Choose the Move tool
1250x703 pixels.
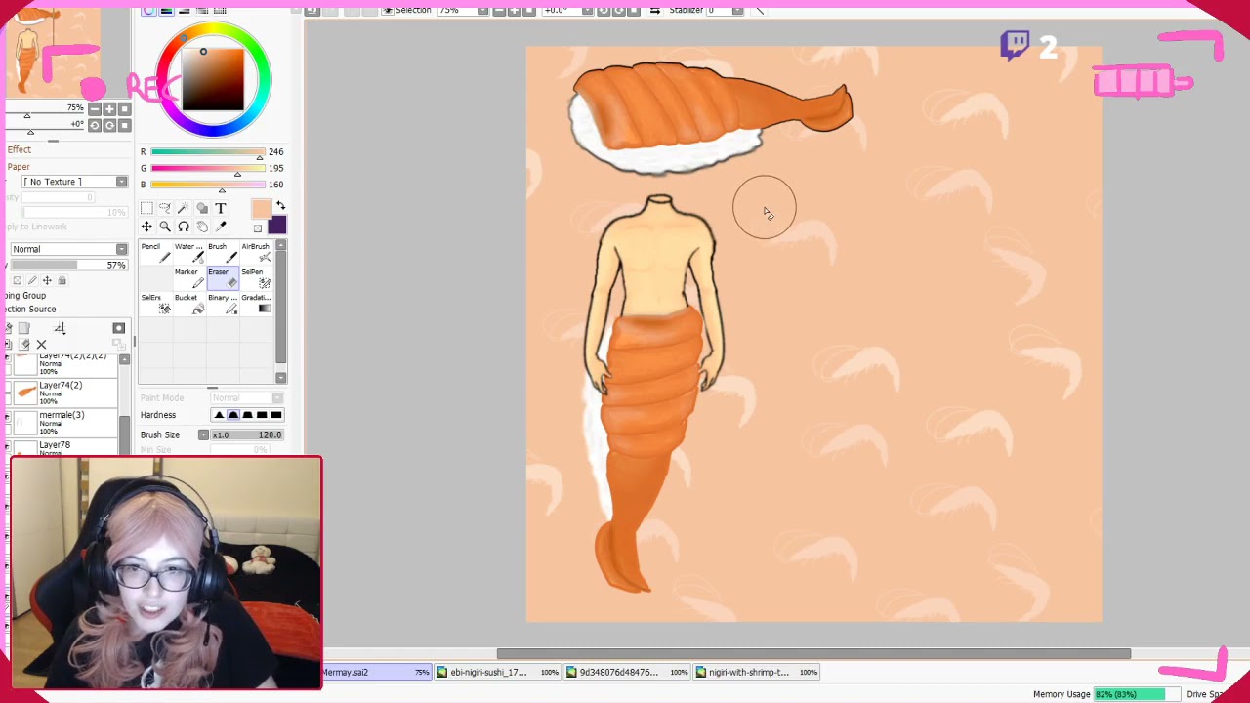[x=146, y=227]
